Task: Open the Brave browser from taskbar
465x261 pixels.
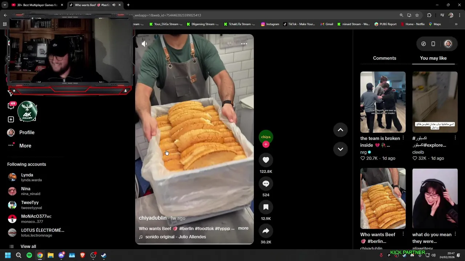Action: click(x=82, y=255)
